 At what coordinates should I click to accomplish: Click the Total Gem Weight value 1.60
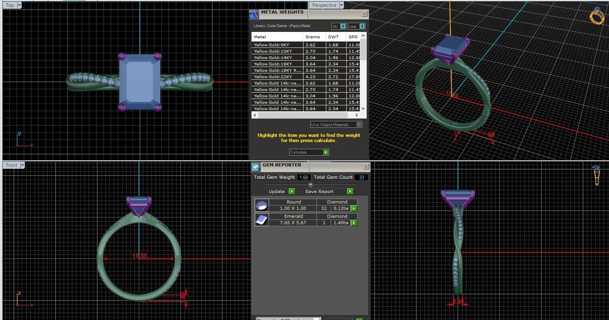click(x=304, y=177)
